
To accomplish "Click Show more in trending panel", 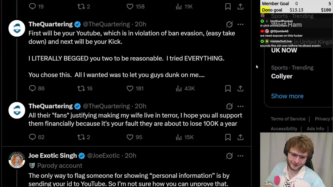I will click(287, 96).
